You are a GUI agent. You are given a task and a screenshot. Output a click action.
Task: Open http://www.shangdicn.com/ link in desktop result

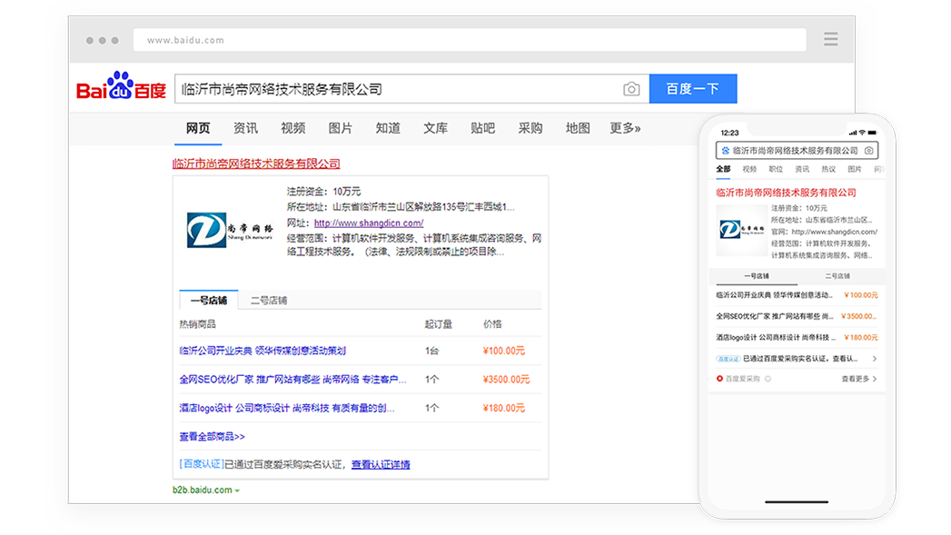[369, 223]
